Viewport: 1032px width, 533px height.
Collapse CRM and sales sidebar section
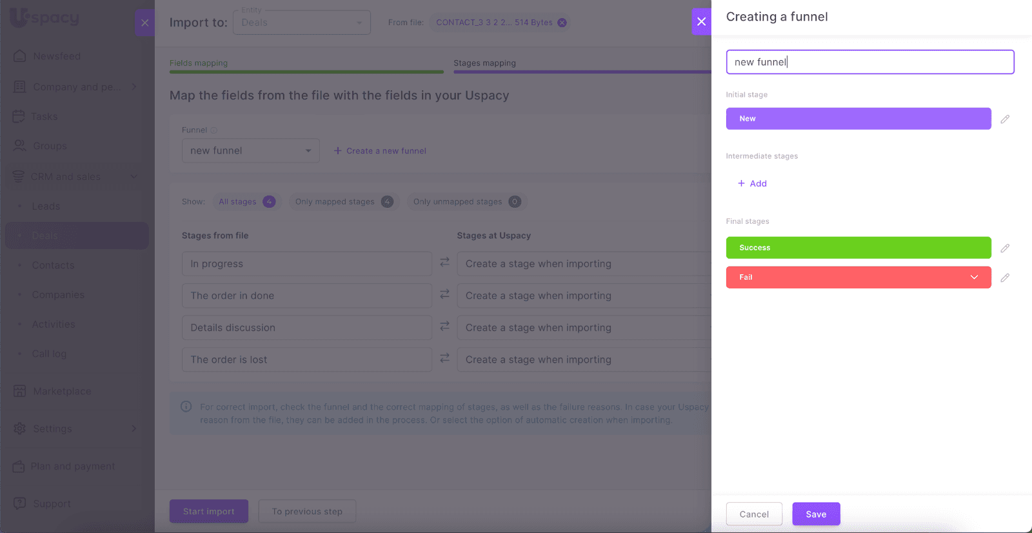pyautogui.click(x=134, y=176)
